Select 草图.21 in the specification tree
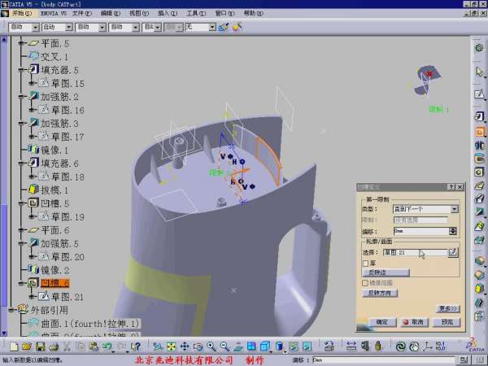Viewport: 488px width, 366px height. (67, 296)
